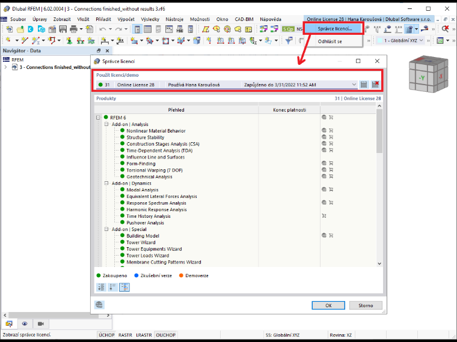Close the Navigator - Data panel

tap(107, 50)
